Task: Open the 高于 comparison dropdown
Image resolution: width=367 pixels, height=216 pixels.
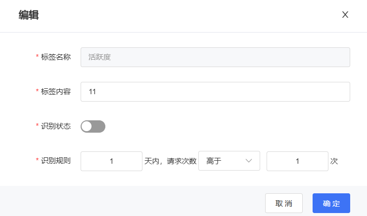Action: point(229,161)
